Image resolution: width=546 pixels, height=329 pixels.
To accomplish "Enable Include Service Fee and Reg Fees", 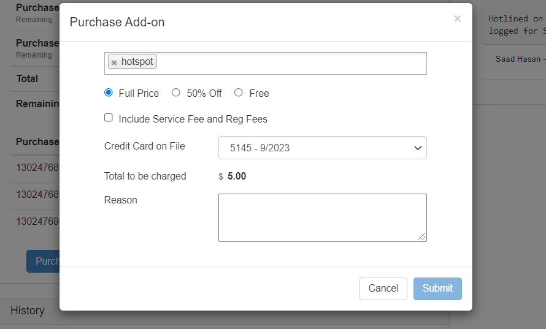I will [x=109, y=118].
